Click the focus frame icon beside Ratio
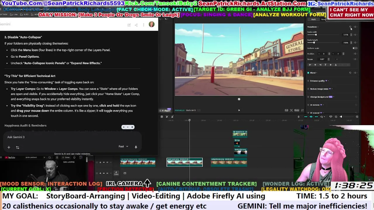Image resolution: width=374 pixels, height=210 pixels. (291, 110)
